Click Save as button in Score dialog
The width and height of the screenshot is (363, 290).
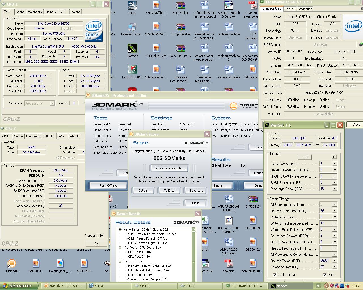[x=196, y=191]
